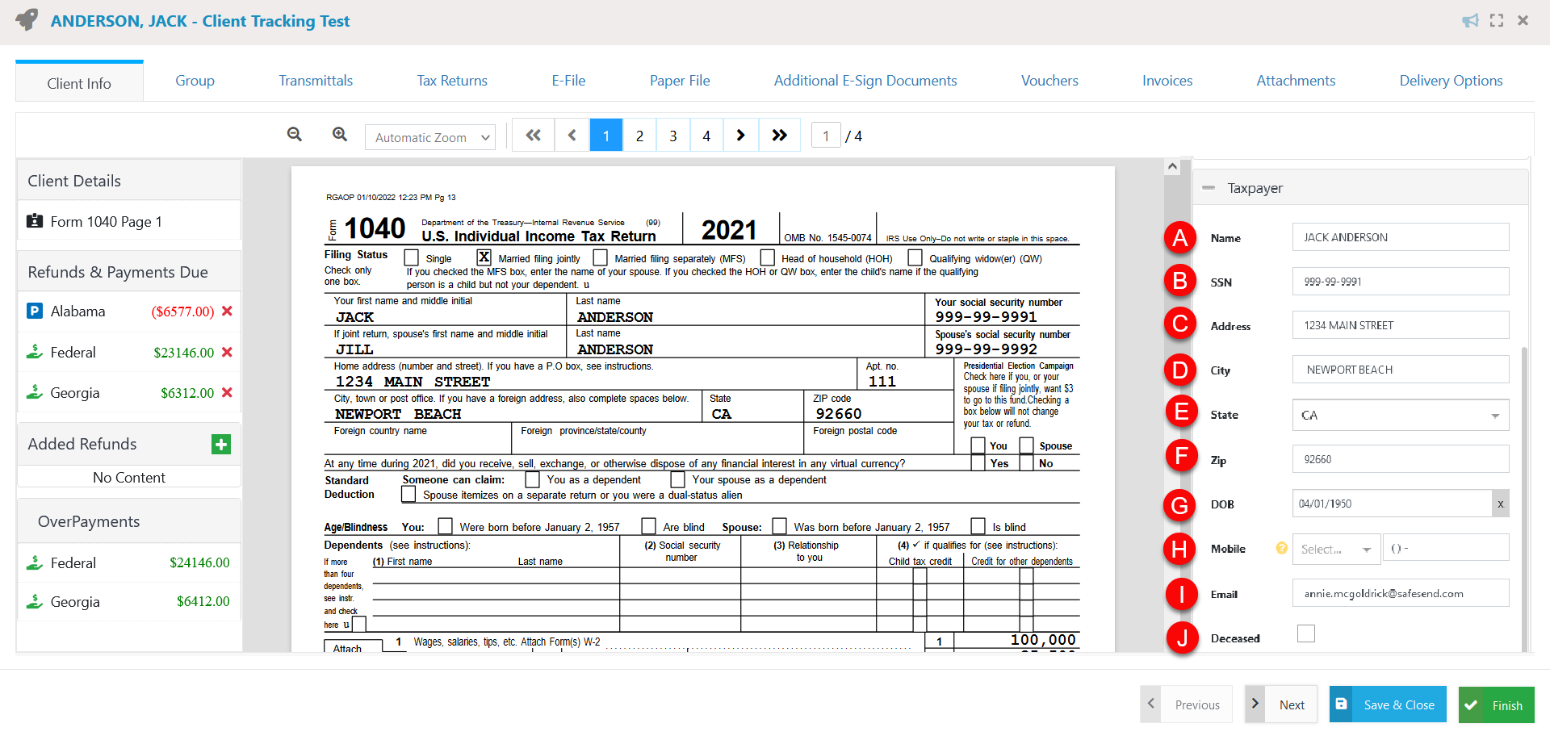Go to page 2 button

[639, 136]
